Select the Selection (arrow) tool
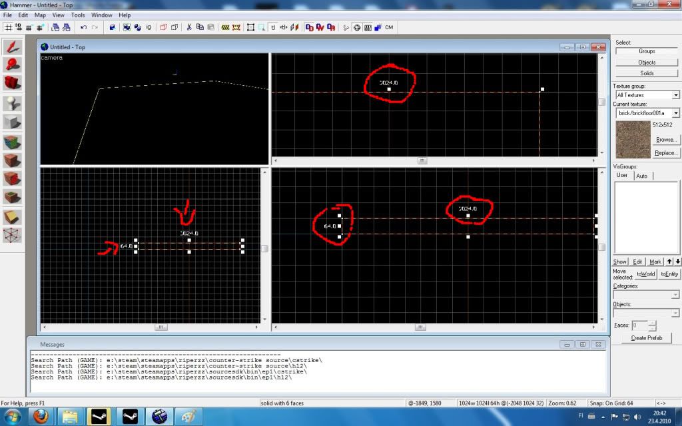 click(x=12, y=47)
